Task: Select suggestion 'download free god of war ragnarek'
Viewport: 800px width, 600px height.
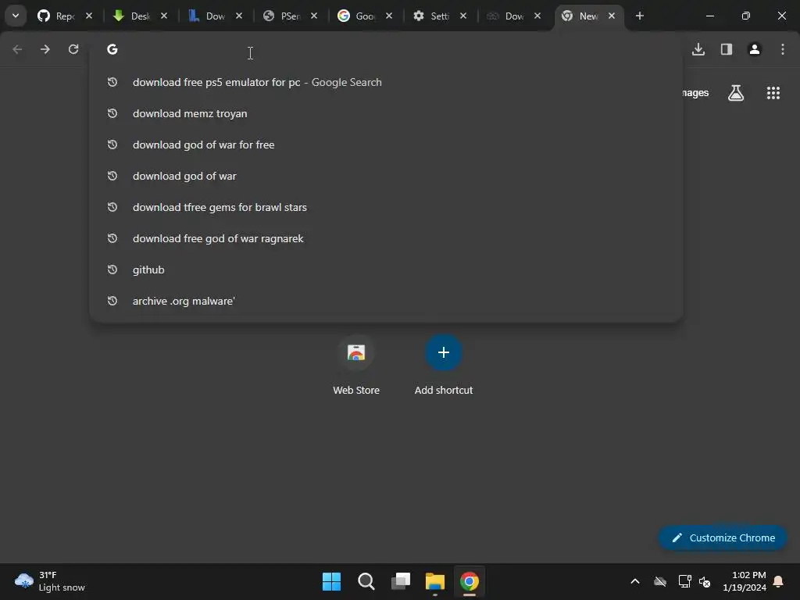Action: click(x=386, y=238)
